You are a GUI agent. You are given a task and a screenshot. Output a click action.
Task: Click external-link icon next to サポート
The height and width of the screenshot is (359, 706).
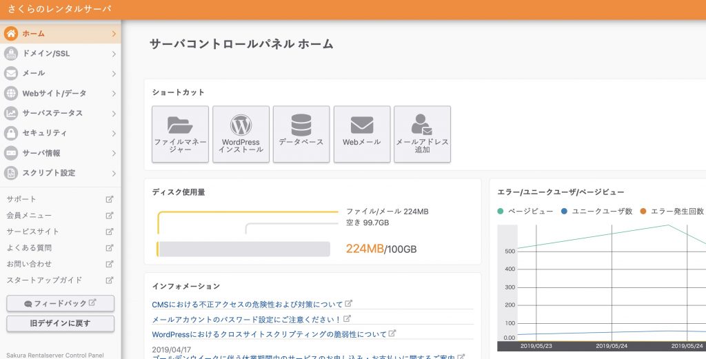pos(110,199)
